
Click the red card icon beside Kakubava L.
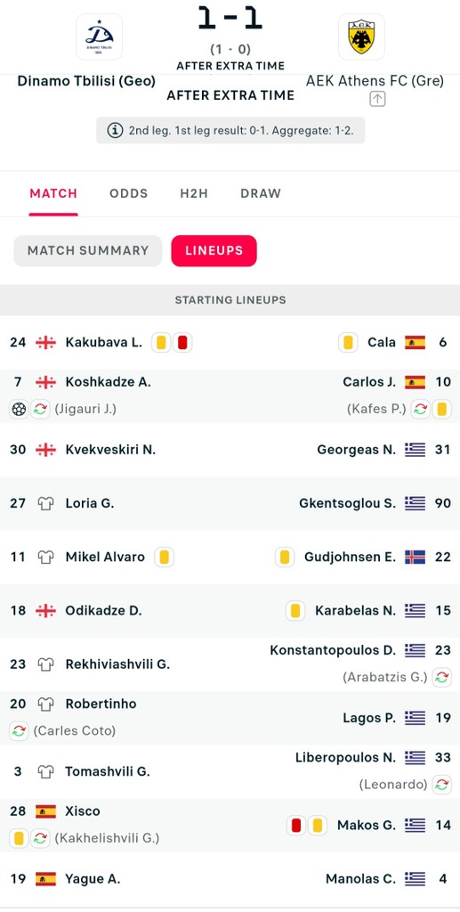(x=182, y=343)
